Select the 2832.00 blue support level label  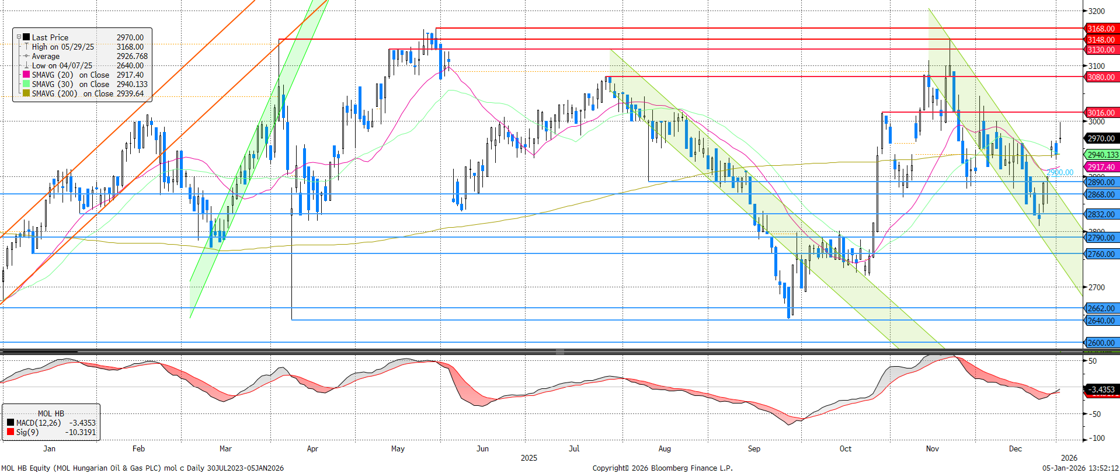[1101, 214]
